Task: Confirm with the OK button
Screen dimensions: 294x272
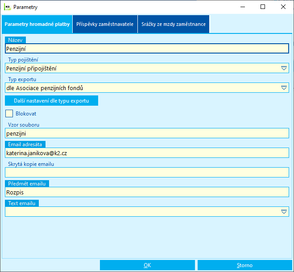Action: coord(147,265)
